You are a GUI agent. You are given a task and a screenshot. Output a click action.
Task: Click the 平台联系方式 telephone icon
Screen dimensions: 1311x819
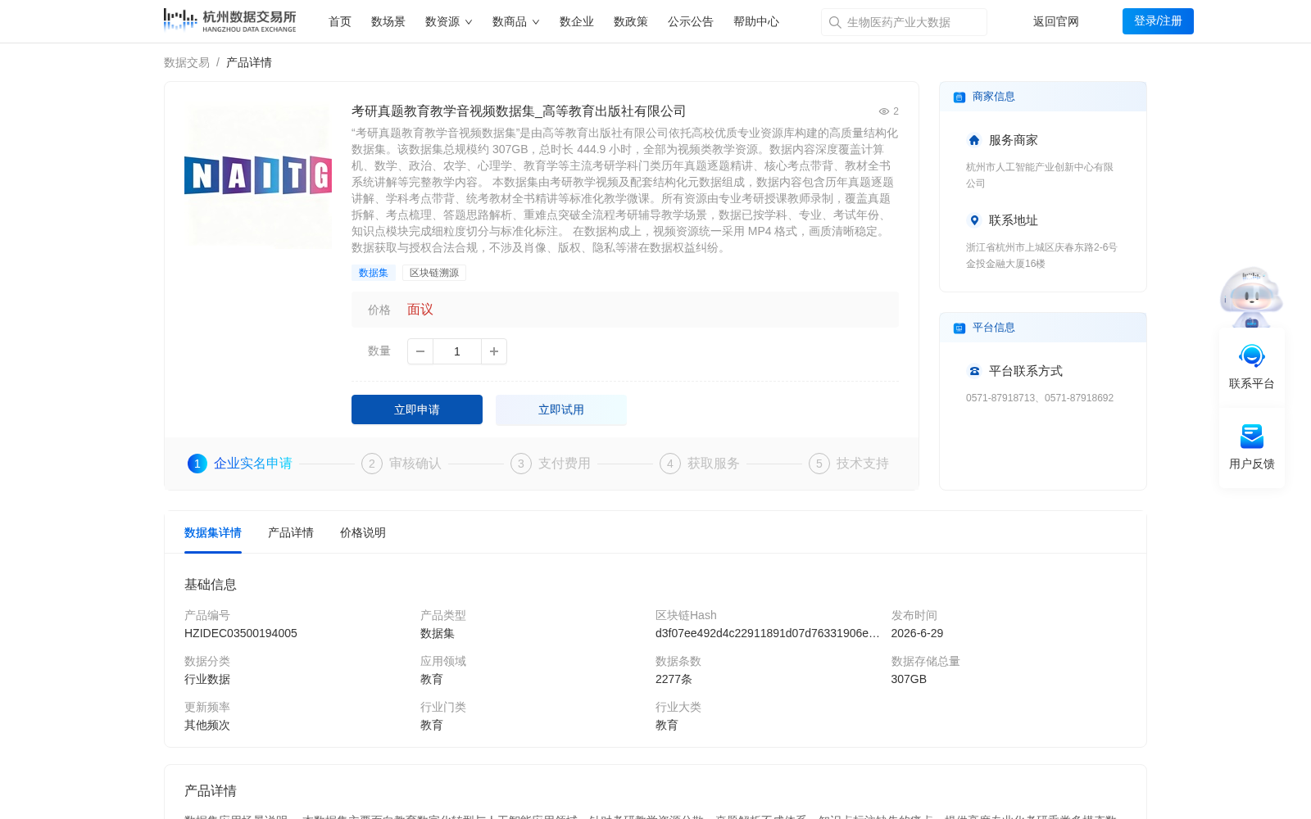[974, 371]
